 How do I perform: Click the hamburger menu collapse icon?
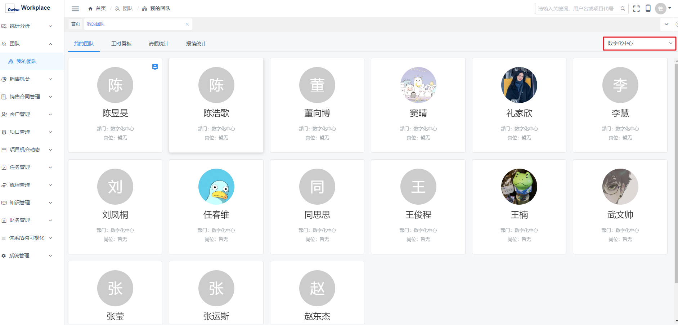click(75, 9)
